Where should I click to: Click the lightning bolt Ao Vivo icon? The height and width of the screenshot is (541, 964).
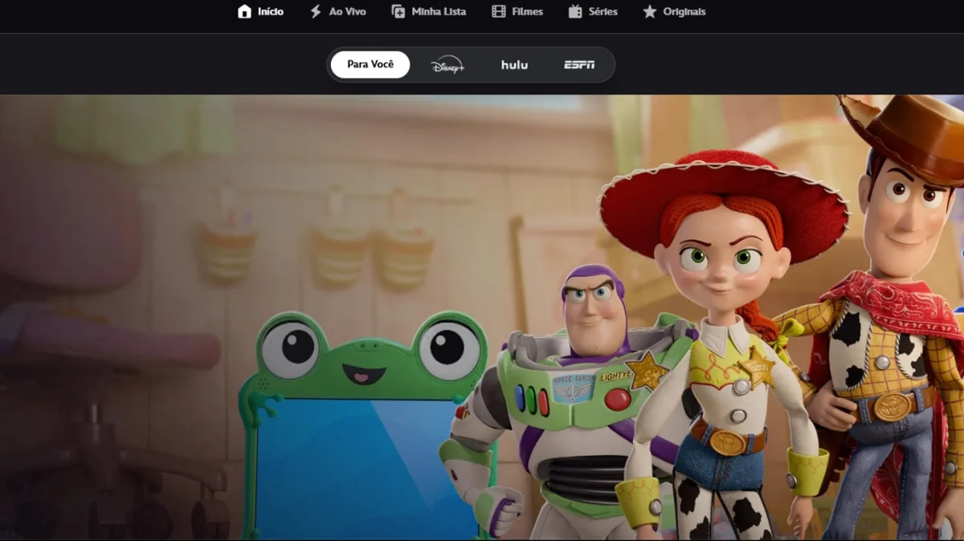pyautogui.click(x=316, y=11)
